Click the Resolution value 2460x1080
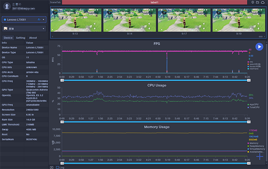This screenshot has width=268, height=169. [32, 110]
